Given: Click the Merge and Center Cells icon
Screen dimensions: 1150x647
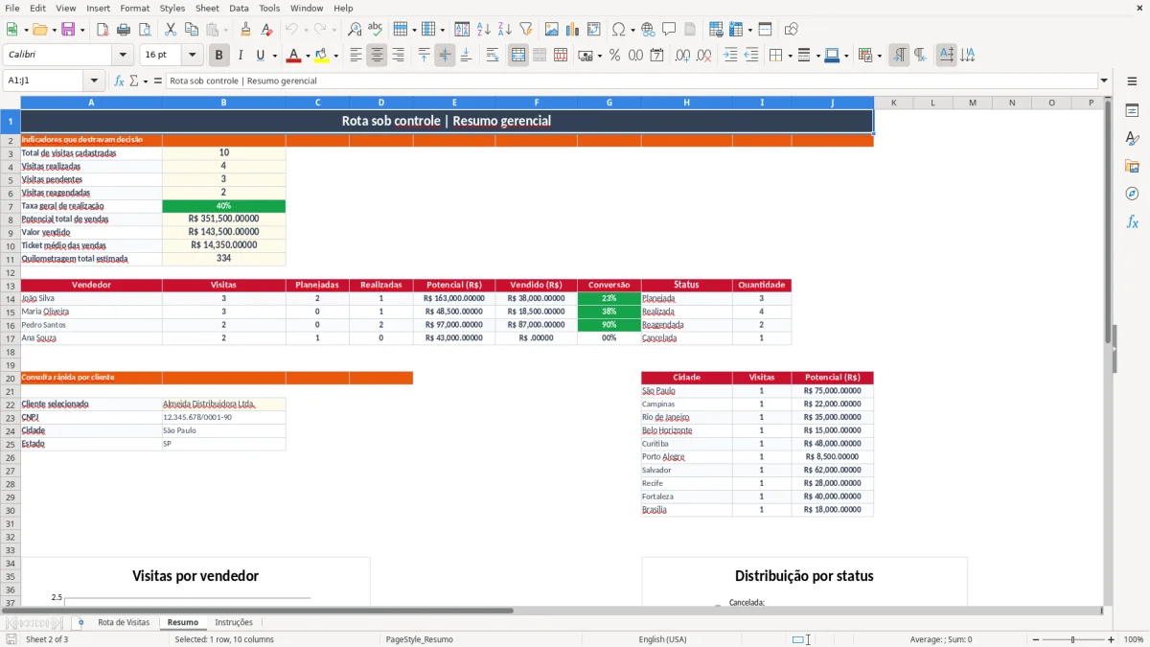Looking at the screenshot, I should coord(518,56).
